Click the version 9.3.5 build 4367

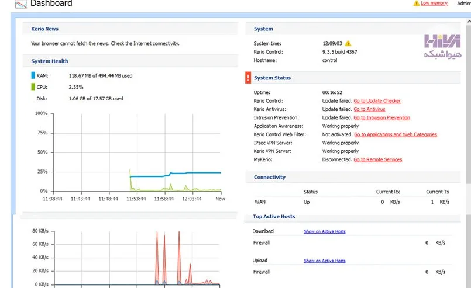tap(339, 51)
